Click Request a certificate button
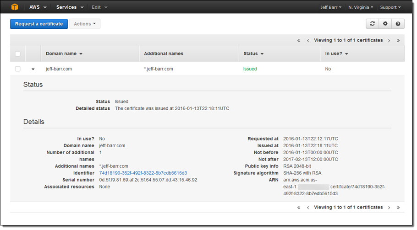This screenshot has width=417, height=230. point(39,24)
